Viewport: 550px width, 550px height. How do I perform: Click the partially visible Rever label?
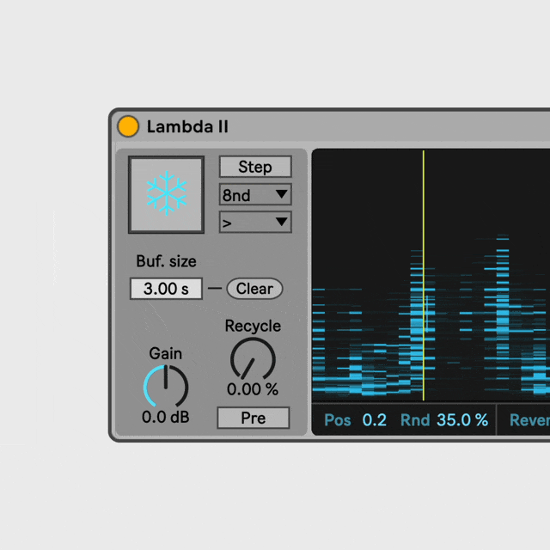click(529, 420)
